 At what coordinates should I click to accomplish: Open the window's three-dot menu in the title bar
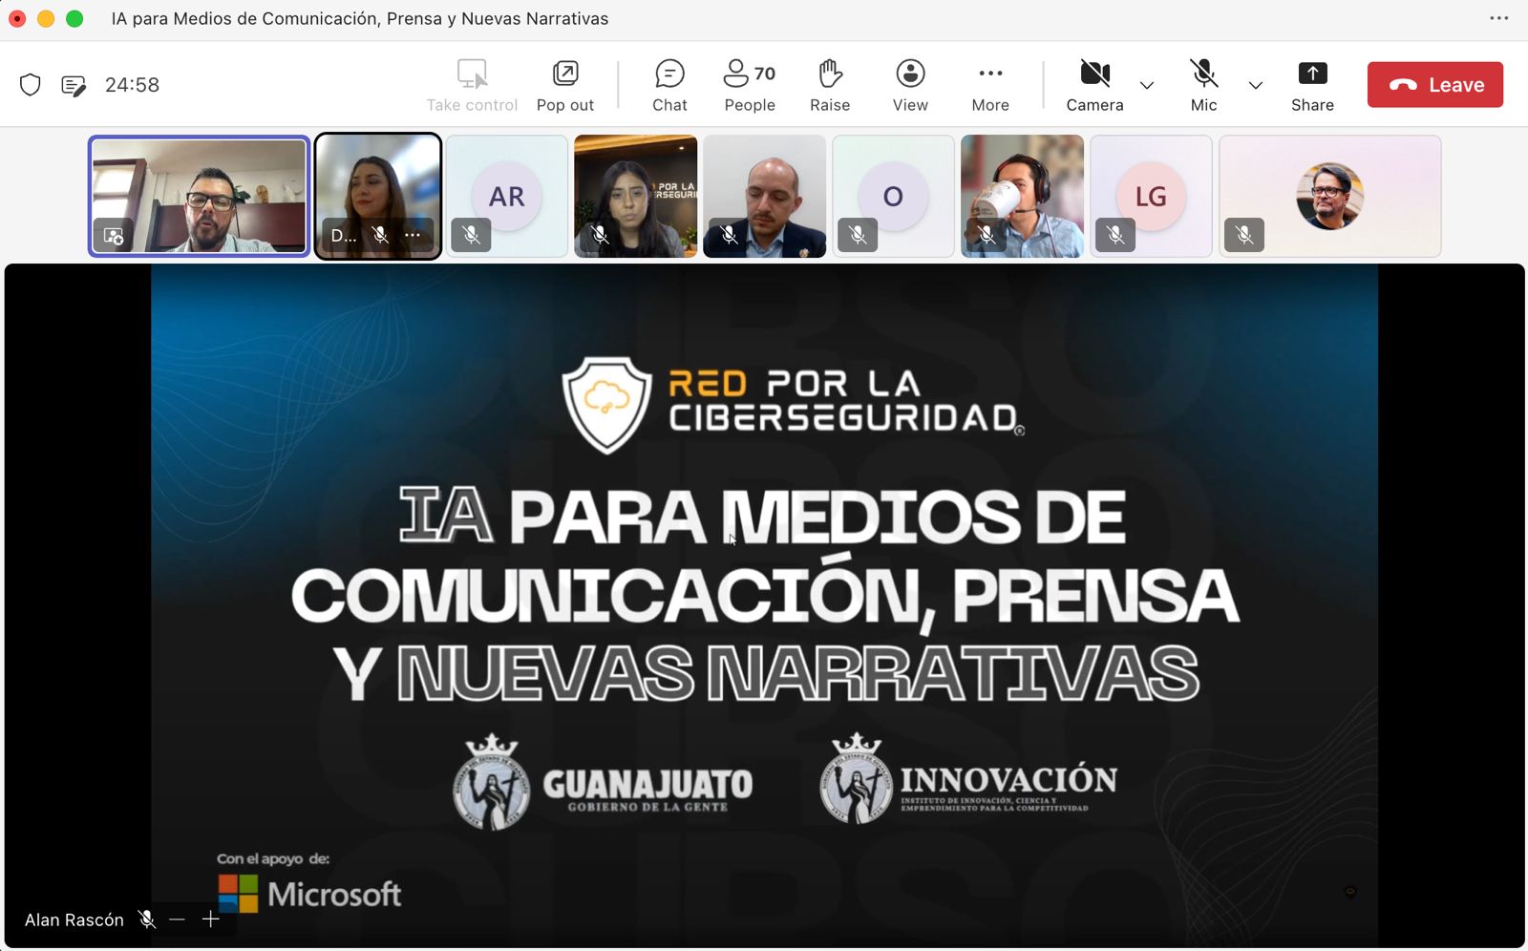pyautogui.click(x=1499, y=18)
